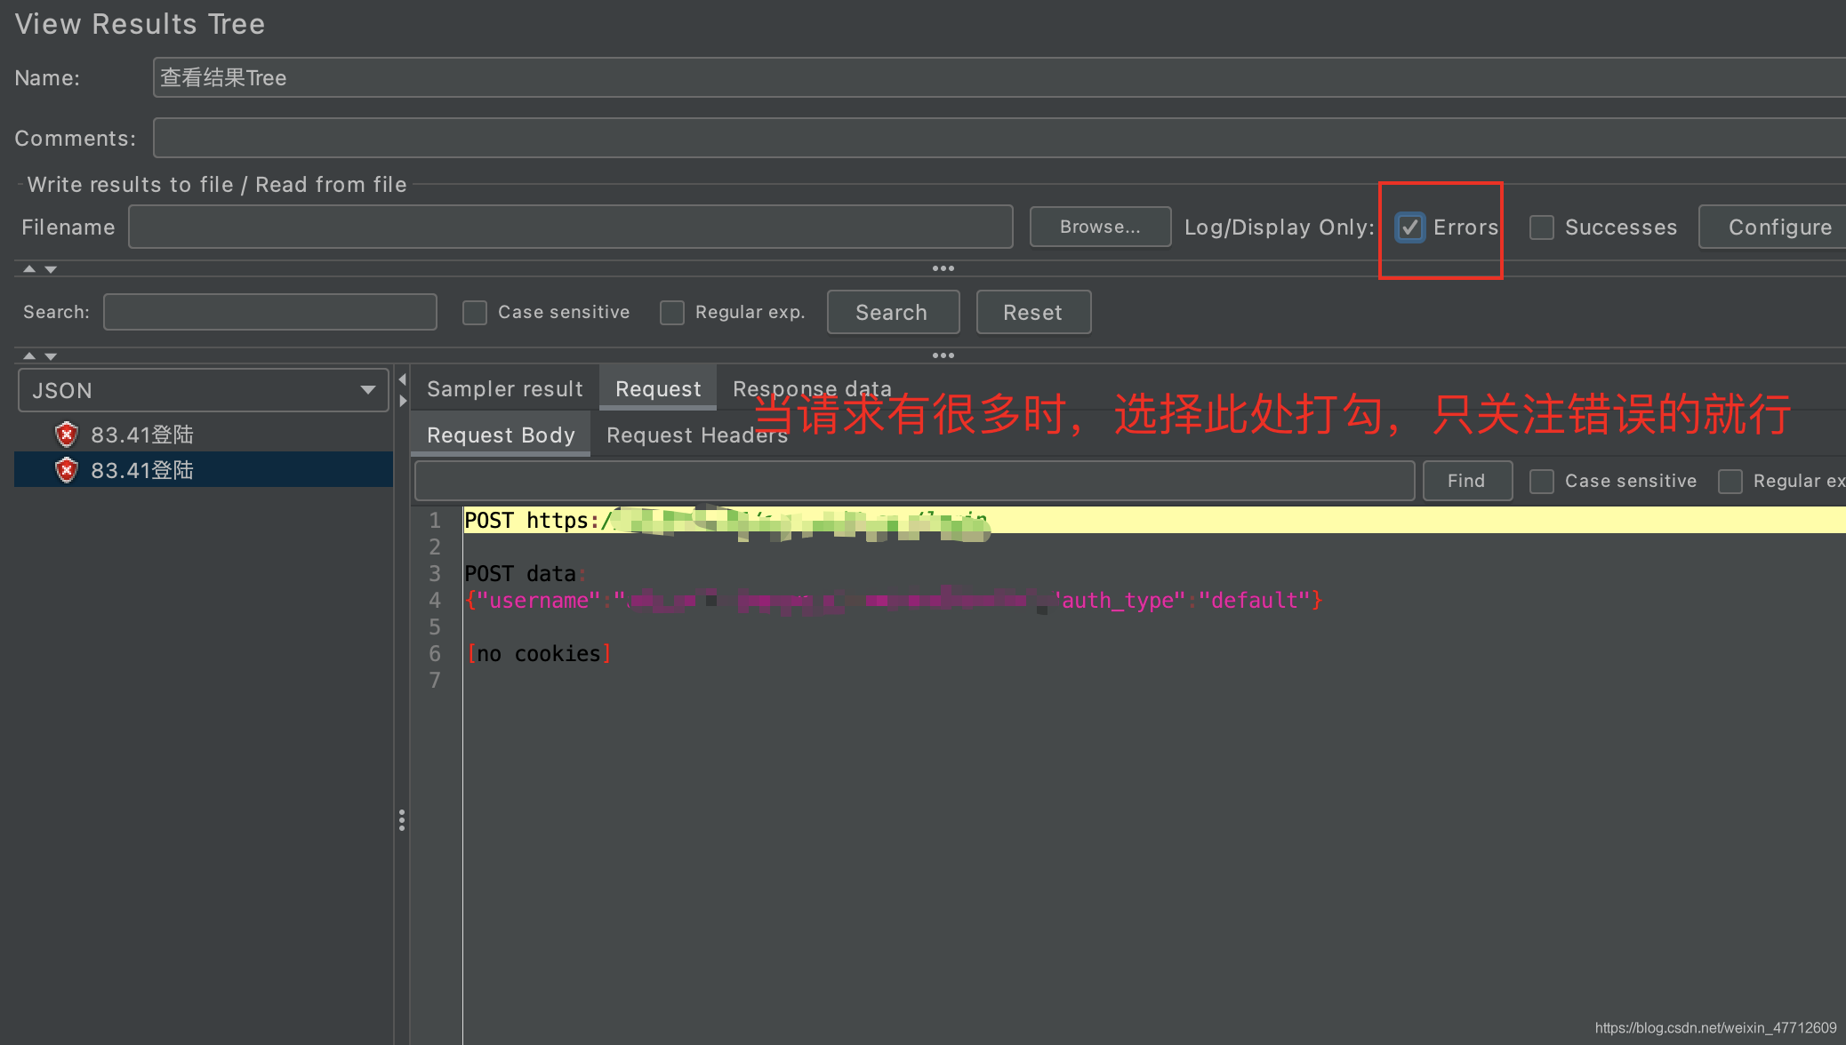
Task: Click the error shield icon of first 83.41登陆 result
Action: click(x=66, y=435)
